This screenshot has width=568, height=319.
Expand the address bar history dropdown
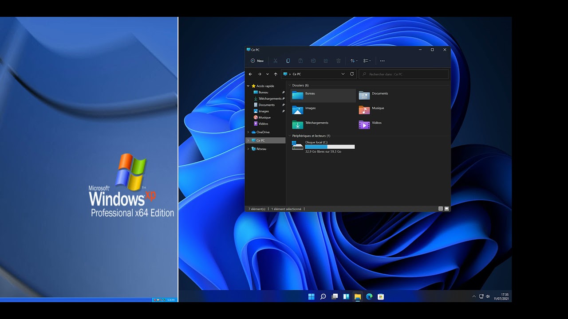(x=343, y=74)
